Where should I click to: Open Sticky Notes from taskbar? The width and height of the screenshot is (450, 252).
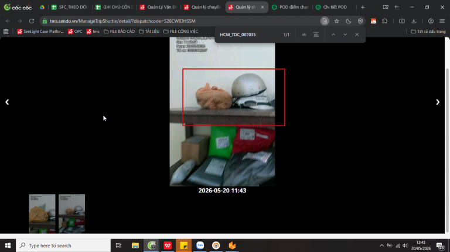[183, 246]
